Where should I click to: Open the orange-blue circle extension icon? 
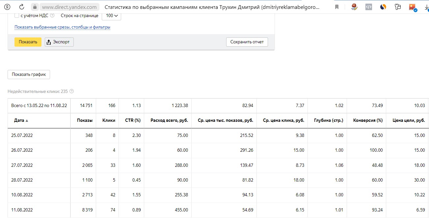pos(383,7)
